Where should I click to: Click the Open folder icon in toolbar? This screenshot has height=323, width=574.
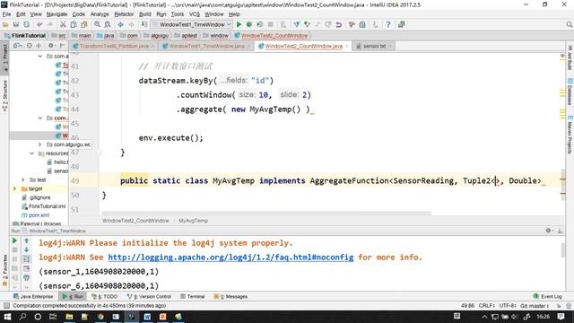[x=5, y=24]
